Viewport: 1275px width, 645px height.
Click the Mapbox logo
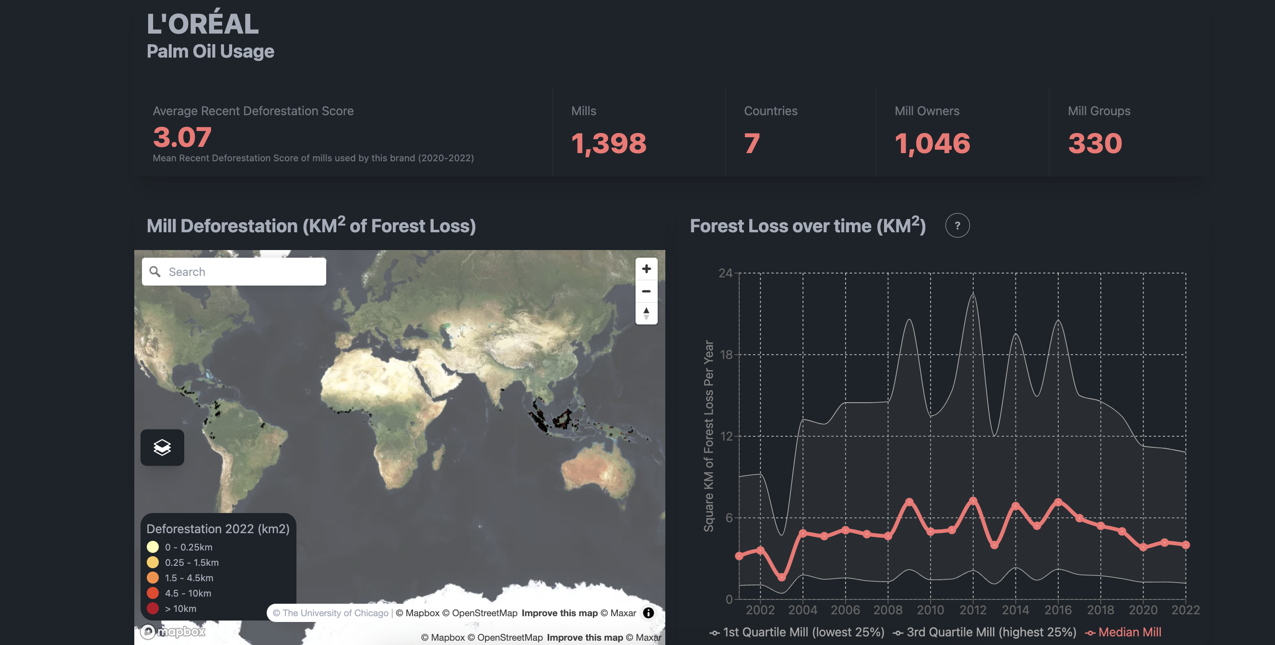point(173,632)
